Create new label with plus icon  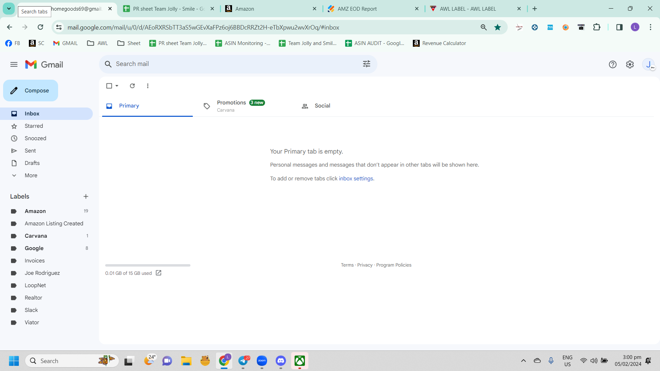pyautogui.click(x=86, y=196)
